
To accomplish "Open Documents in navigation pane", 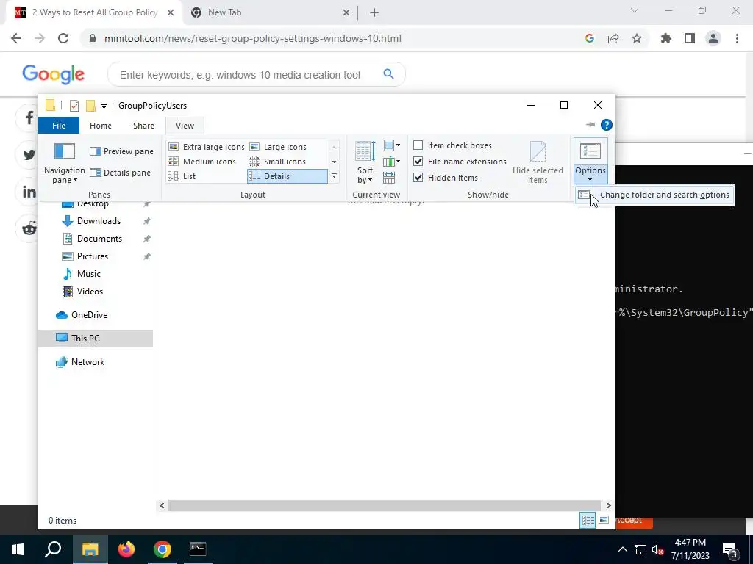I will coord(99,239).
